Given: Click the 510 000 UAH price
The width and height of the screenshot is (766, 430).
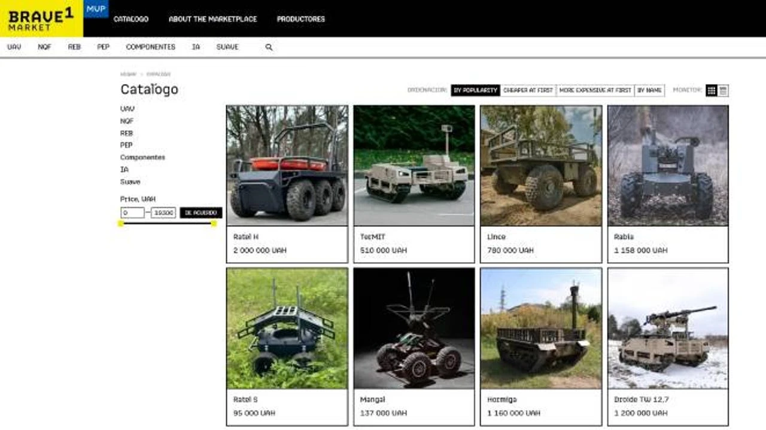Looking at the screenshot, I should coord(384,251).
